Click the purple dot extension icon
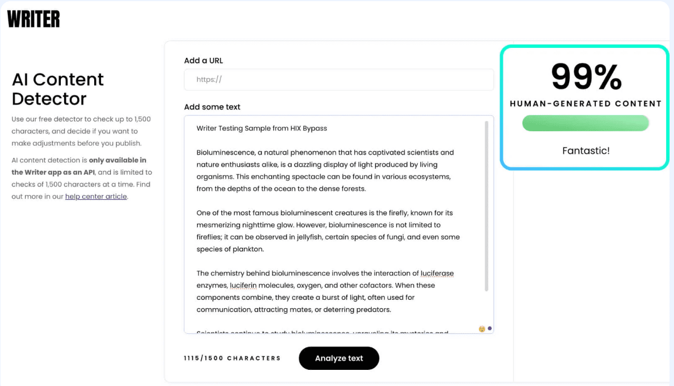 tap(489, 328)
